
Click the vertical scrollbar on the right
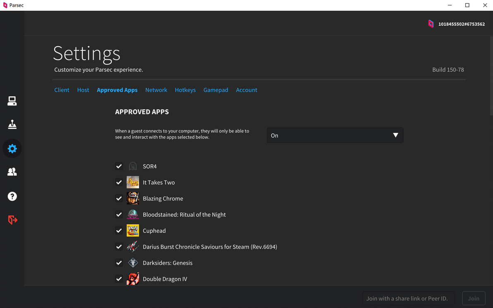point(490,74)
